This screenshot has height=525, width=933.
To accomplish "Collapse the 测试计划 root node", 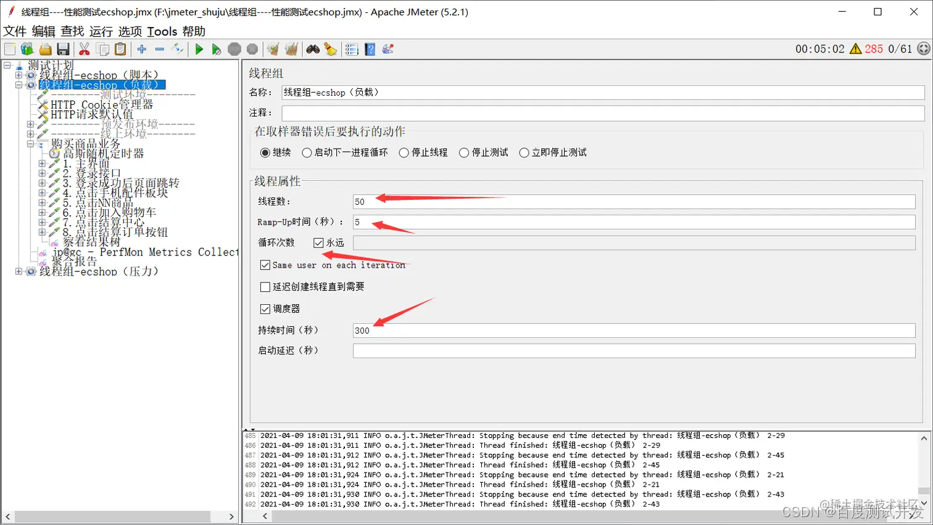I will (7, 65).
